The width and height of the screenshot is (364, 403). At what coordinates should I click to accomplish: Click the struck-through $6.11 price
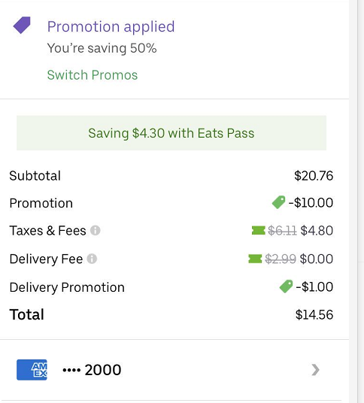click(282, 230)
